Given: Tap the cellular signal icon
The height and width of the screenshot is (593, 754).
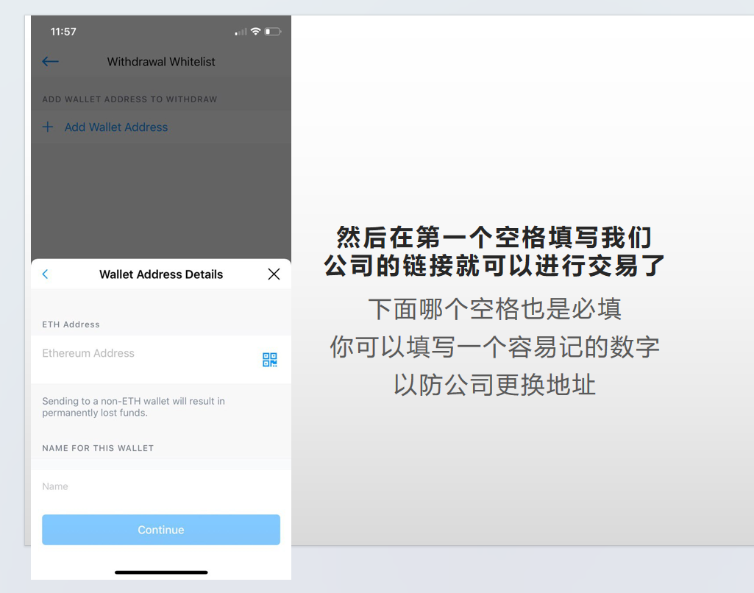Looking at the screenshot, I should 240,32.
